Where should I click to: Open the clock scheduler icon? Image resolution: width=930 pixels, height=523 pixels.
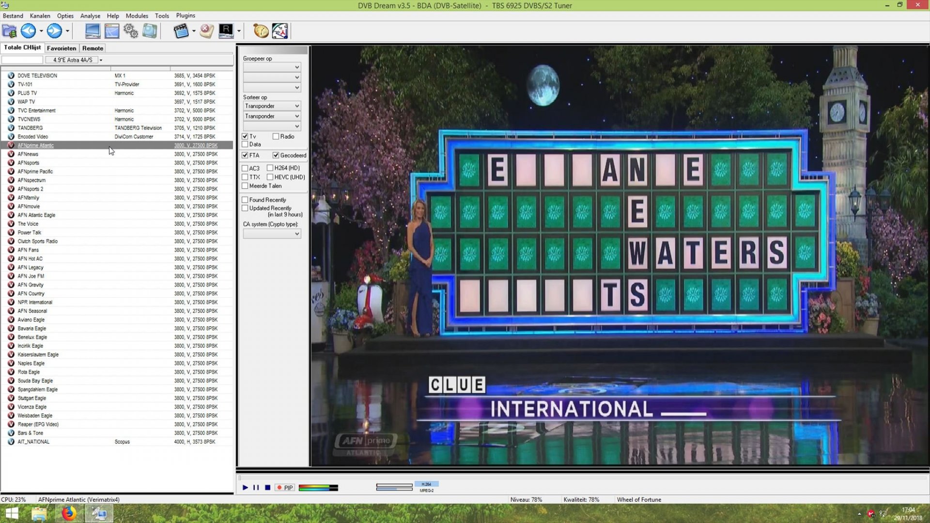click(280, 31)
